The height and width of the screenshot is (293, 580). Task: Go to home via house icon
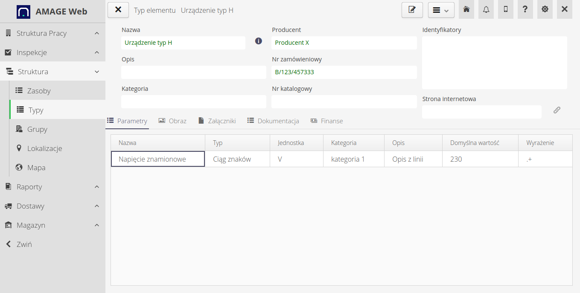(x=466, y=9)
